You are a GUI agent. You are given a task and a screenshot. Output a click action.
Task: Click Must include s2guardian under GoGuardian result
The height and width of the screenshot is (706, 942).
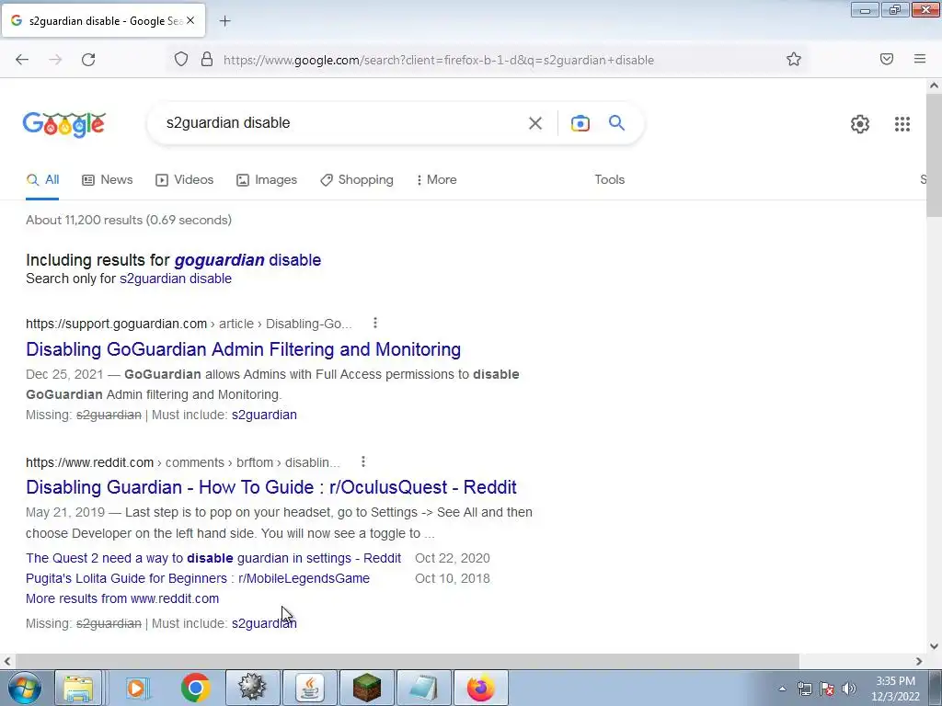[x=264, y=415]
